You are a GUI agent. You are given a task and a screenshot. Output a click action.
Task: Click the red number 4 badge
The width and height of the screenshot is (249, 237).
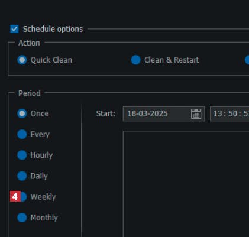click(15, 196)
